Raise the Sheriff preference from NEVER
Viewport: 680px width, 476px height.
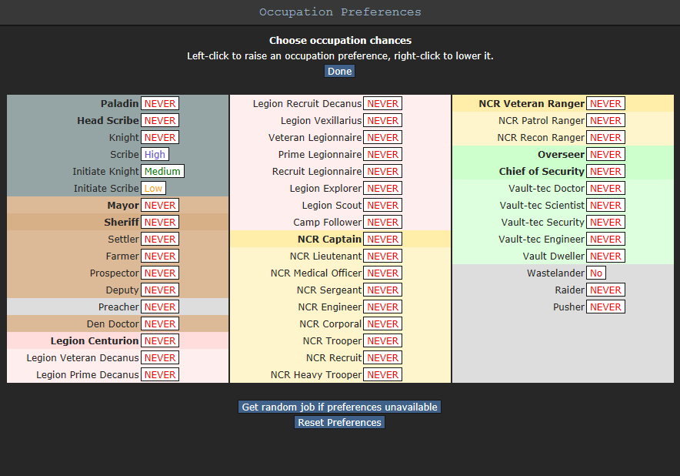coord(160,222)
